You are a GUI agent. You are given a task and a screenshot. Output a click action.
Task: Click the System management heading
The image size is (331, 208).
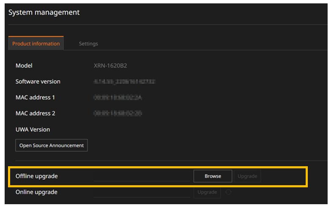(44, 13)
